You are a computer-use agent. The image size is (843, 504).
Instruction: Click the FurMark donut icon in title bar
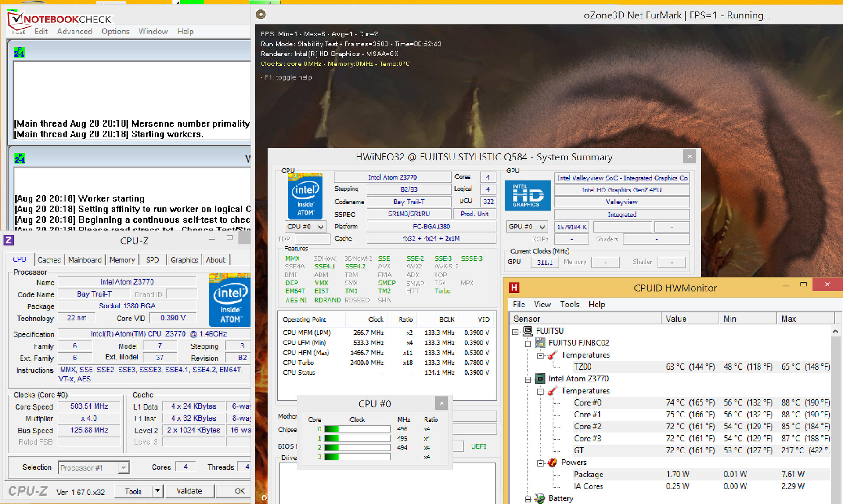click(x=261, y=15)
